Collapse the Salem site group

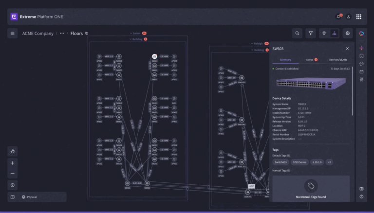(131, 34)
